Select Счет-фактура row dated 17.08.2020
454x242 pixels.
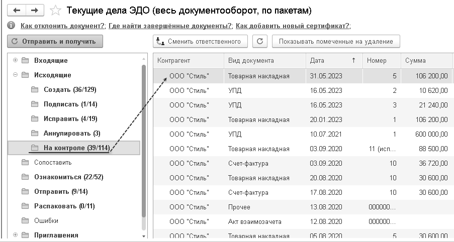click(x=303, y=193)
